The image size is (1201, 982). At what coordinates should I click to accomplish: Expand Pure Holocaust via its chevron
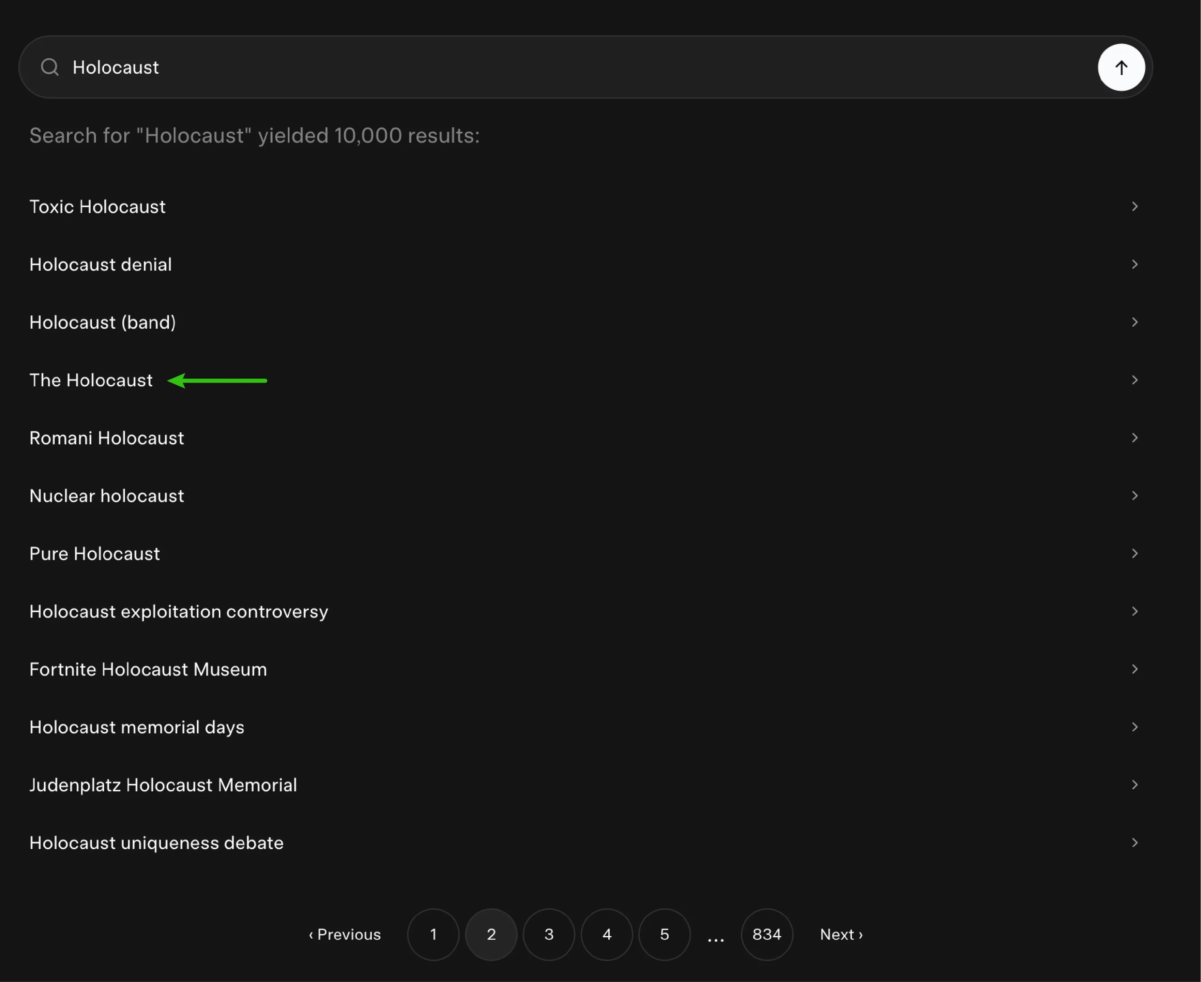(1134, 553)
